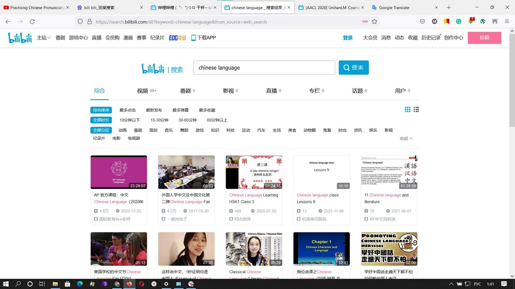Switch to the 番剧 results tab
515x289 pixels.
click(188, 91)
